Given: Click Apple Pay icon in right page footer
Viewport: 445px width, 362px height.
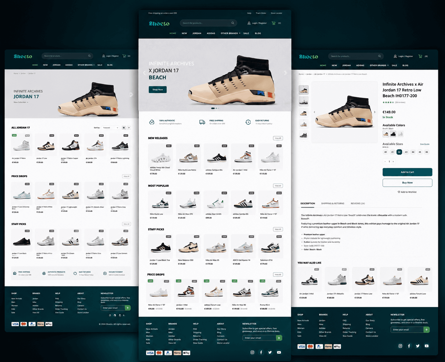Looking at the screenshot, I should pos(337,346).
